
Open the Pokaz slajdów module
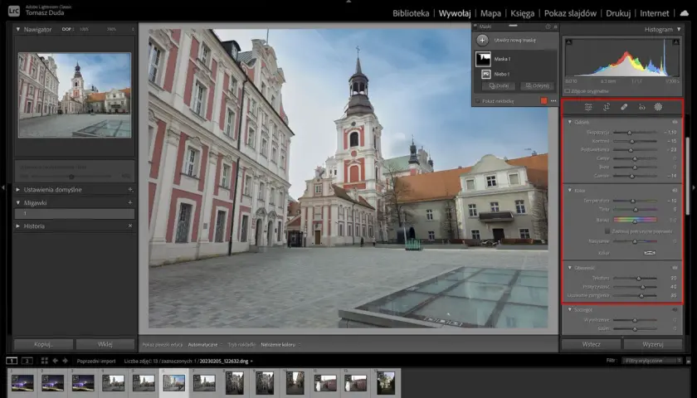click(570, 13)
